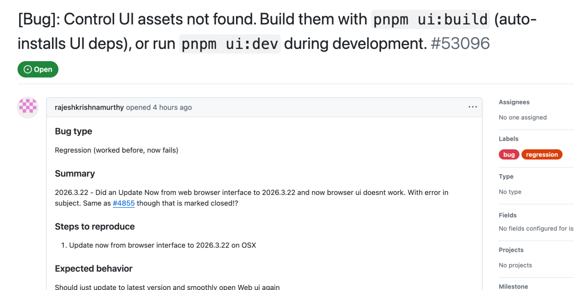This screenshot has height=290, width=574.
Task: Click the 'Steps to reproduce' heading
Action: coord(95,227)
